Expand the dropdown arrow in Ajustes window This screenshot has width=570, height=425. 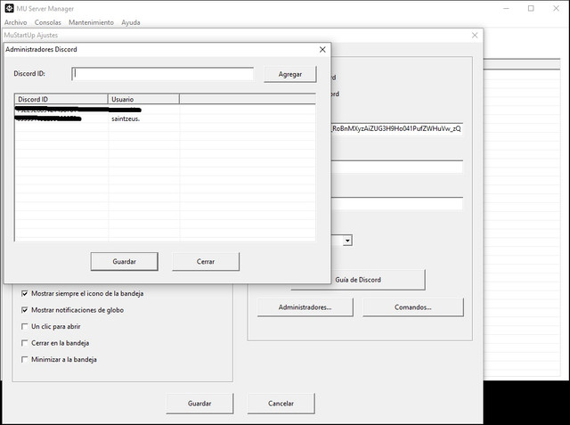tap(347, 241)
